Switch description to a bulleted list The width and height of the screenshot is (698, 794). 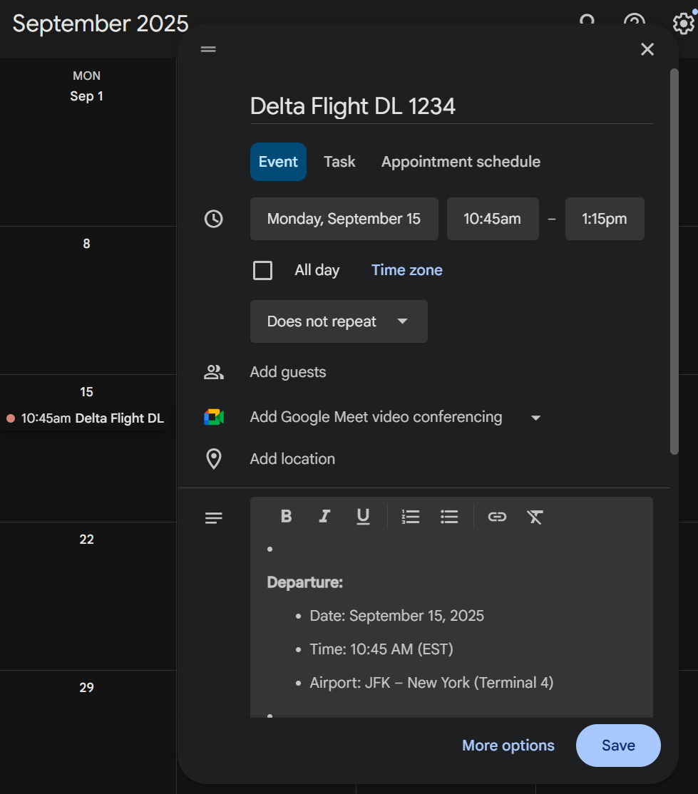[449, 517]
